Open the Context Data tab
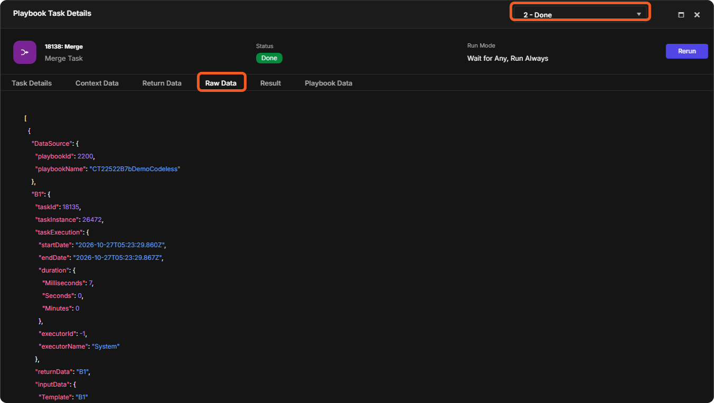Screen dimensions: 714x403 (97, 83)
